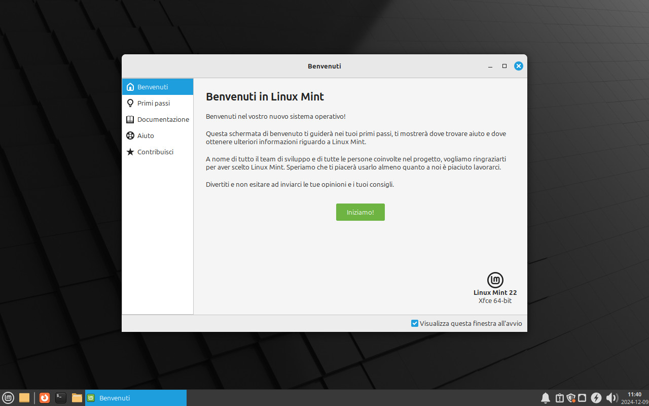Image resolution: width=649 pixels, height=406 pixels.
Task: Click the Benvenuti window button in the taskbar
Action: [136, 398]
